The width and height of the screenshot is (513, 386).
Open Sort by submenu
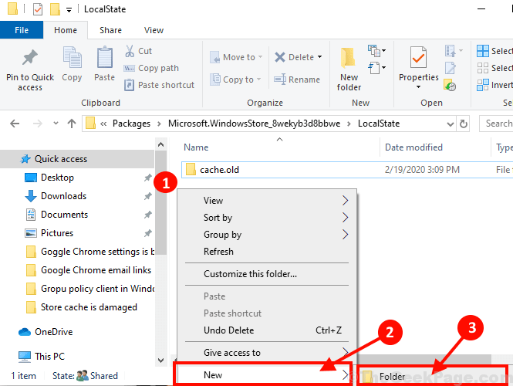coord(266,218)
